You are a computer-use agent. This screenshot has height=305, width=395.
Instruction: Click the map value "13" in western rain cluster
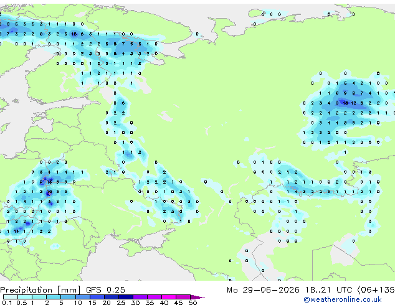click(x=49, y=182)
